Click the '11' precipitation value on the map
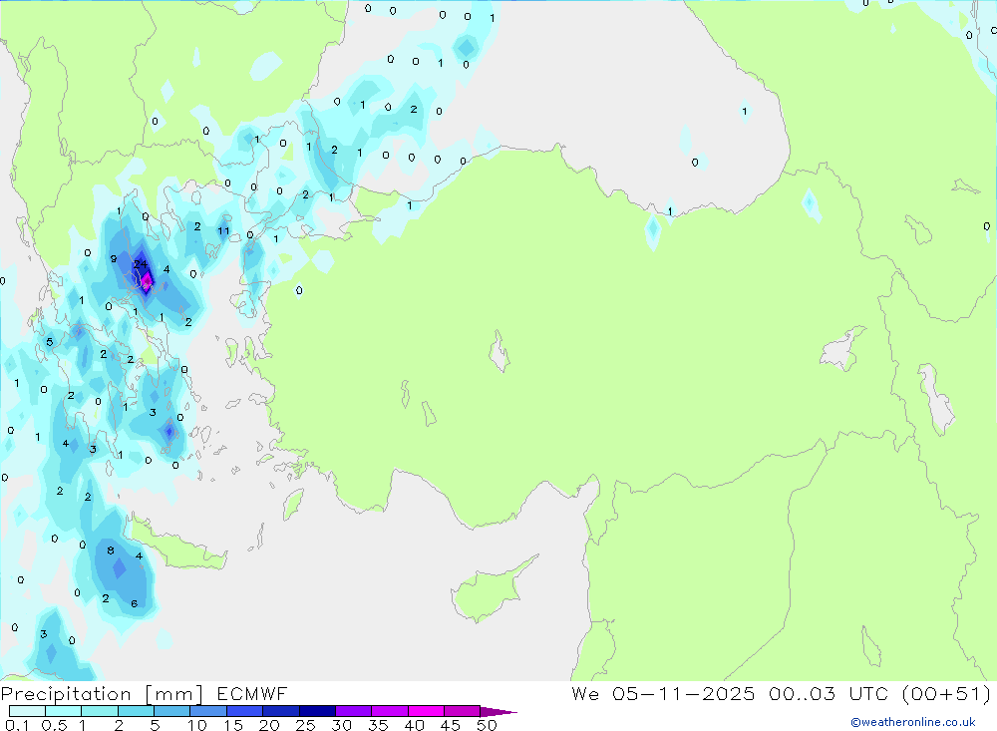Image resolution: width=997 pixels, height=731 pixels. point(223,231)
